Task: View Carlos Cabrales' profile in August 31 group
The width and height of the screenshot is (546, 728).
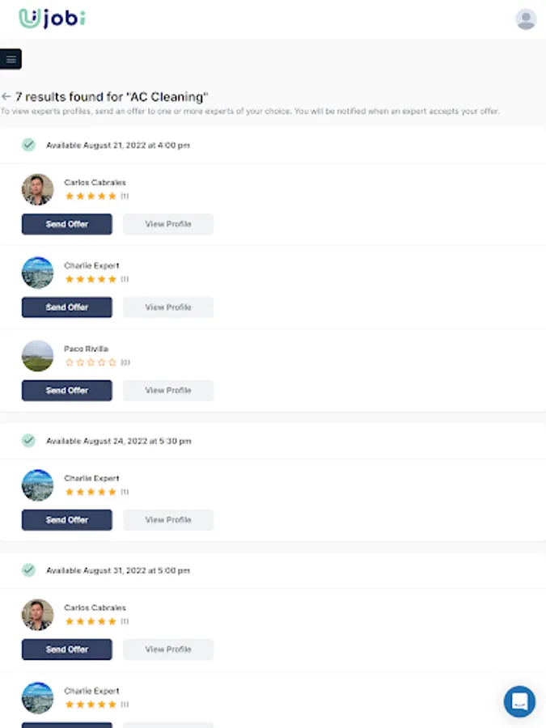Action: tap(168, 650)
